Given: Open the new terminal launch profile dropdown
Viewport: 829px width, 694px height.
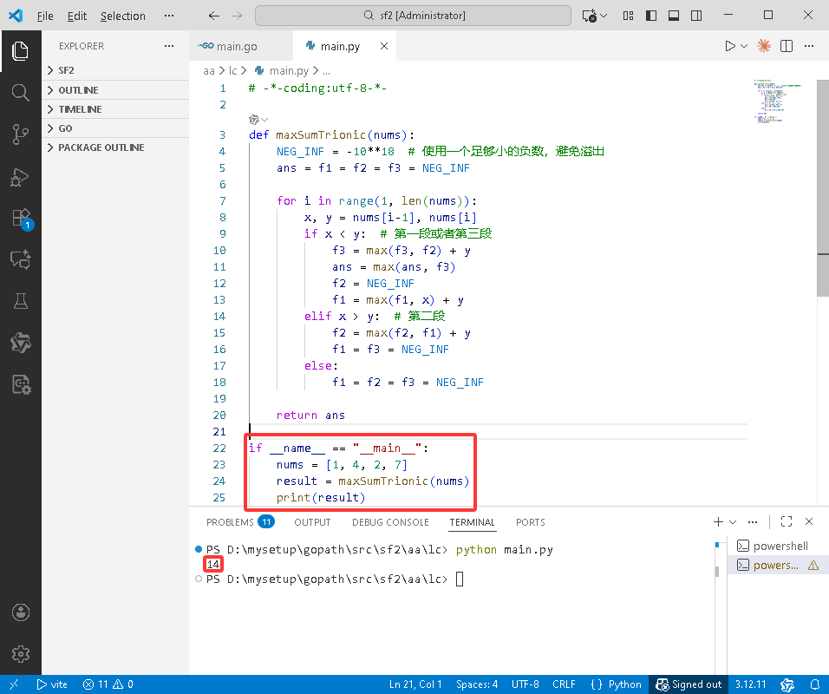Looking at the screenshot, I should point(733,522).
